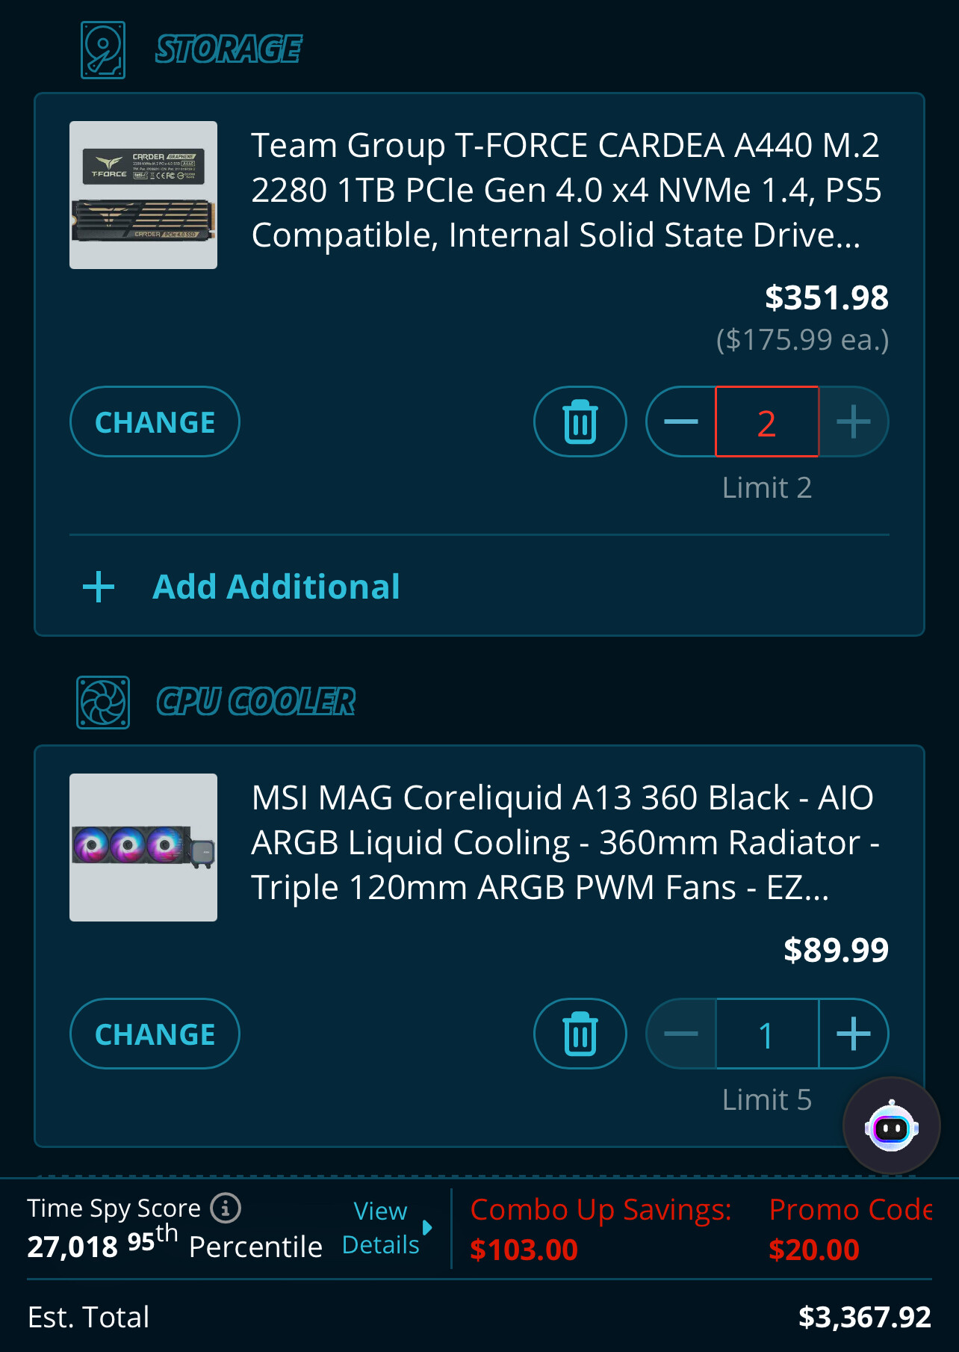The height and width of the screenshot is (1352, 959).
Task: Increase cooler quantity with plus stepper
Action: click(x=854, y=1034)
